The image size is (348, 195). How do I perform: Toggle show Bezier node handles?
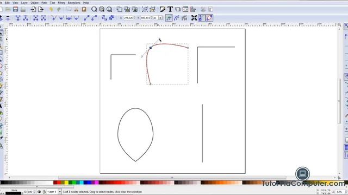202,18
